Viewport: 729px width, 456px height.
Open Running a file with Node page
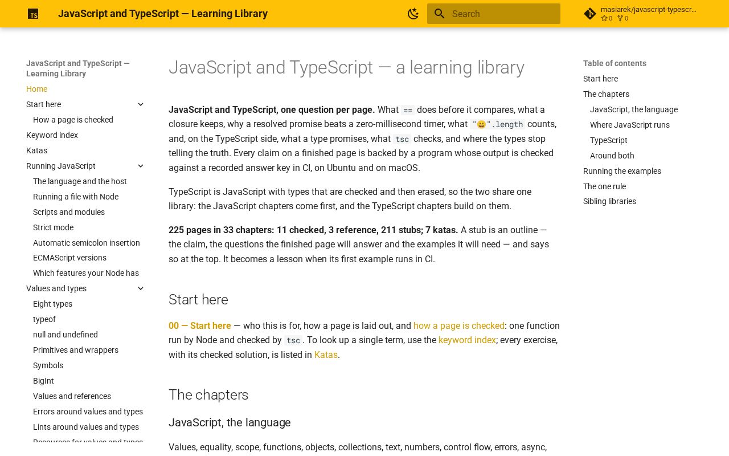(x=76, y=197)
